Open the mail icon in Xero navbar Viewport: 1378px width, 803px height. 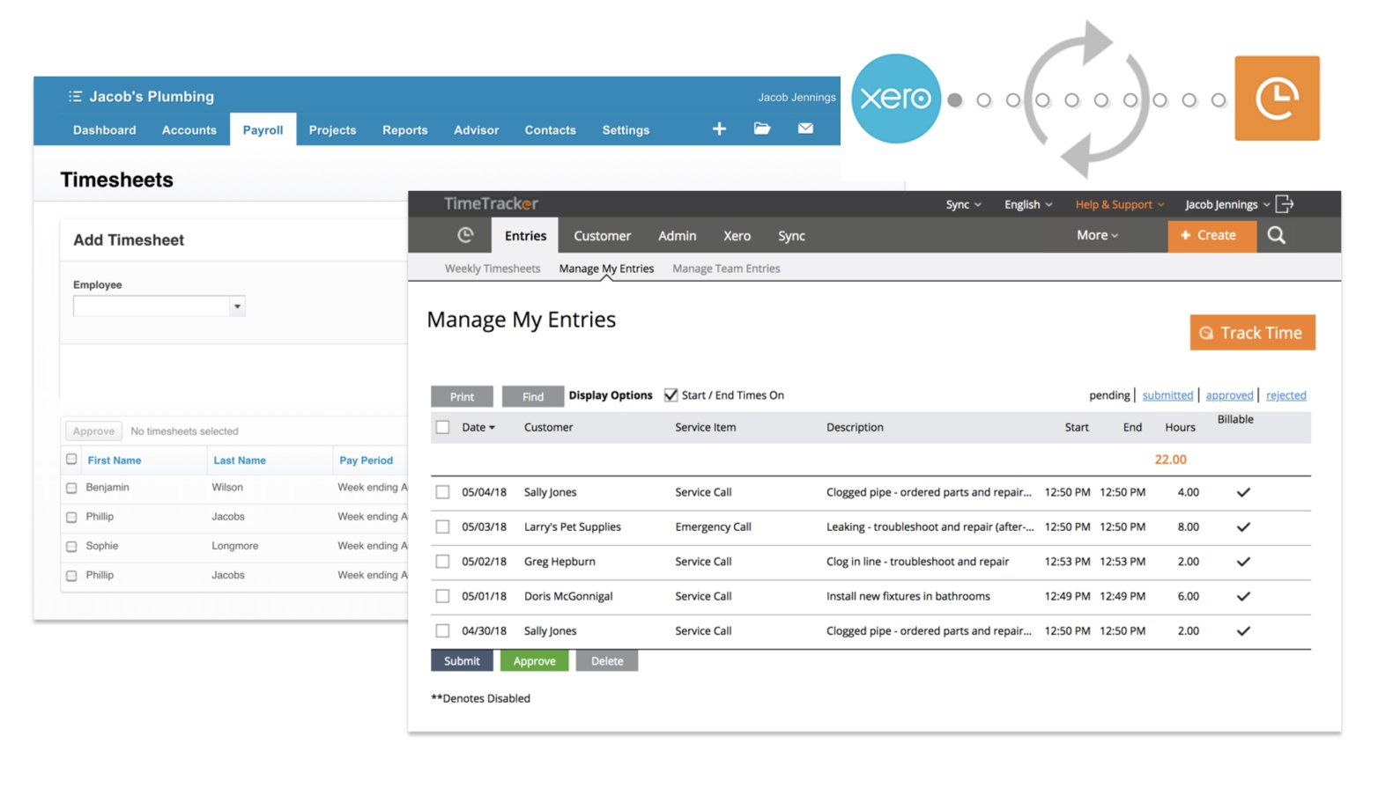tap(804, 129)
